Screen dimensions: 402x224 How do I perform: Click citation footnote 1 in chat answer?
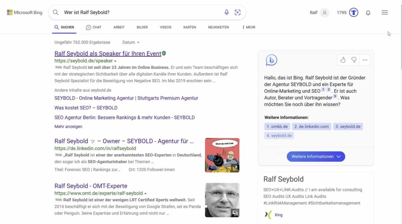tap(323, 90)
